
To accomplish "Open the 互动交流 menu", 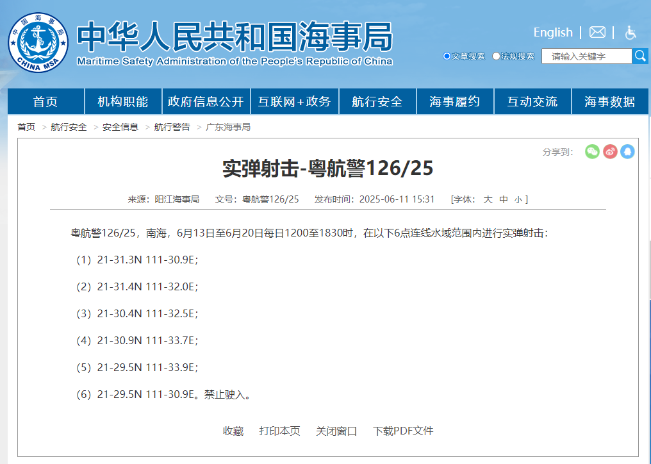I will (x=532, y=101).
